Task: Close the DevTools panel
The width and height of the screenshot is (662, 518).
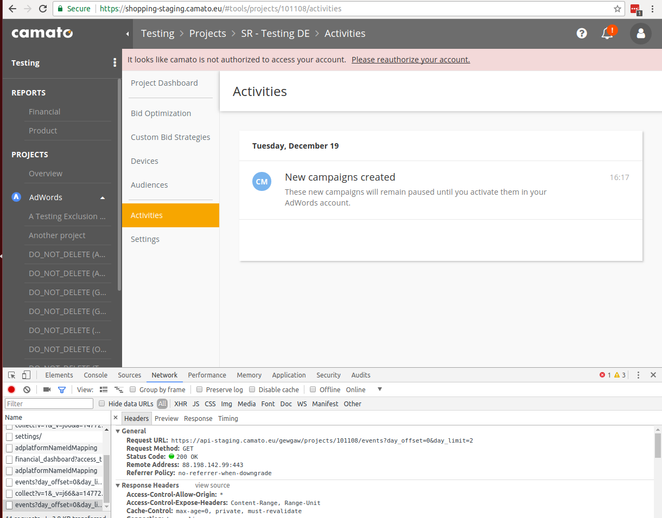Action: coord(653,375)
